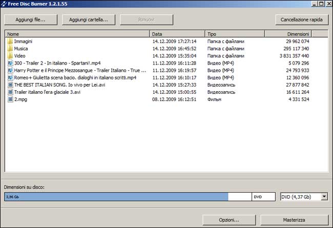
Task: Click the Free Disc Burner title bar icon
Action: coord(4,4)
